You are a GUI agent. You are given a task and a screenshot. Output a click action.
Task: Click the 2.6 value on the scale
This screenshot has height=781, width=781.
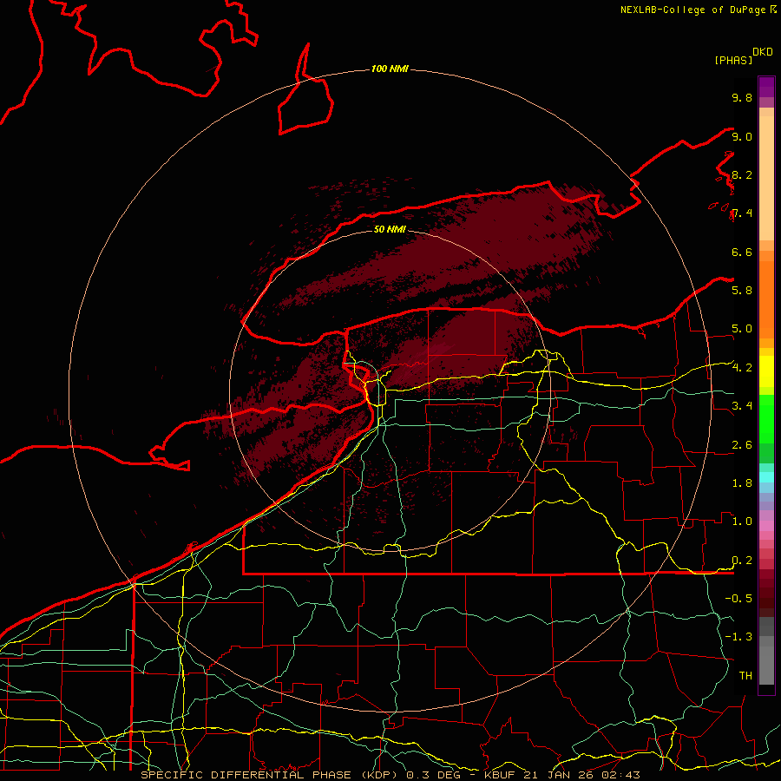[742, 444]
